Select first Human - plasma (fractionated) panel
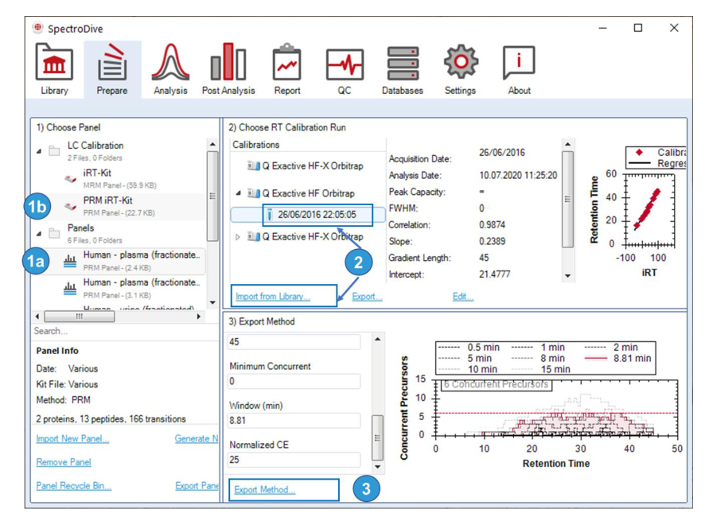Screen dimensions: 709x525 click(x=131, y=261)
